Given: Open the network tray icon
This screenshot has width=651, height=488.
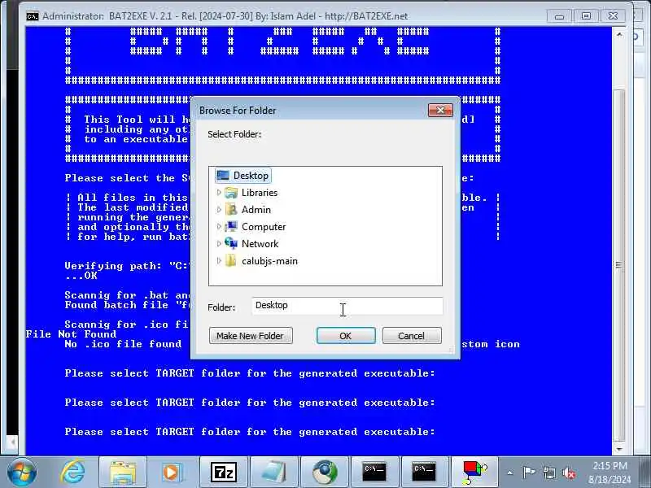Looking at the screenshot, I should coord(549,473).
